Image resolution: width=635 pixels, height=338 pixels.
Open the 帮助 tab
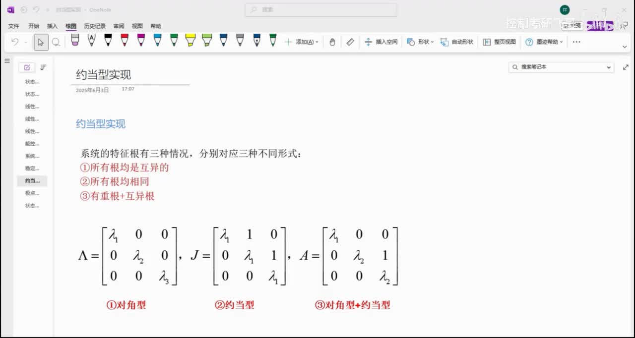tap(156, 26)
